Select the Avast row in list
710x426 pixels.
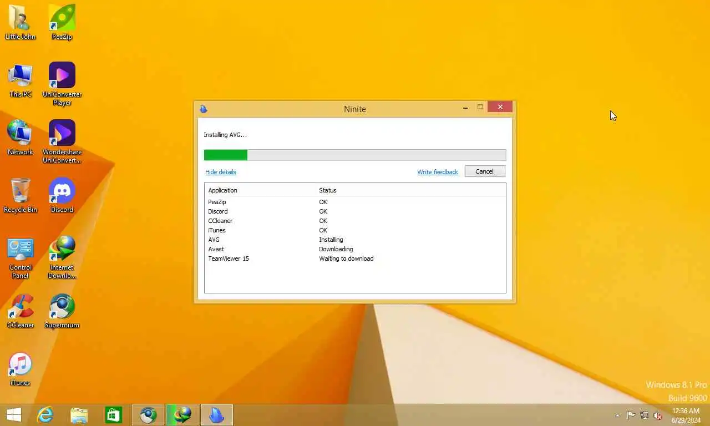pos(355,249)
